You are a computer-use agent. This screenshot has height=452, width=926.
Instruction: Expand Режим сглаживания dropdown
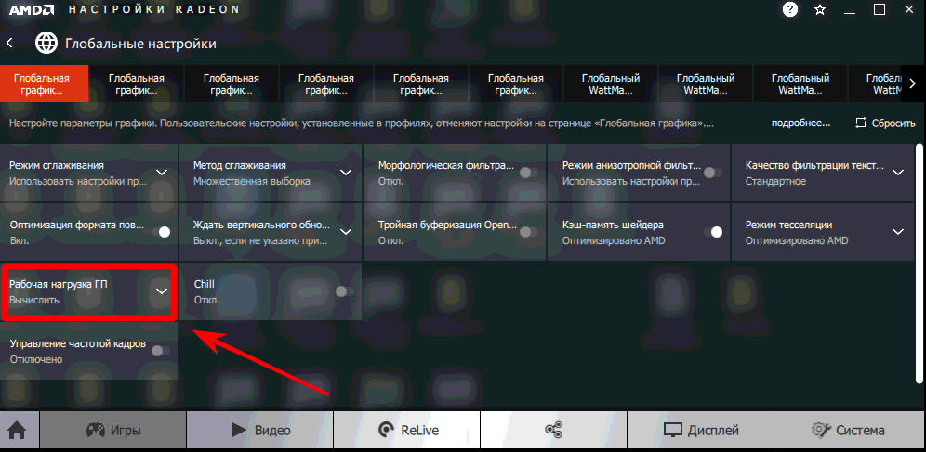point(162,173)
